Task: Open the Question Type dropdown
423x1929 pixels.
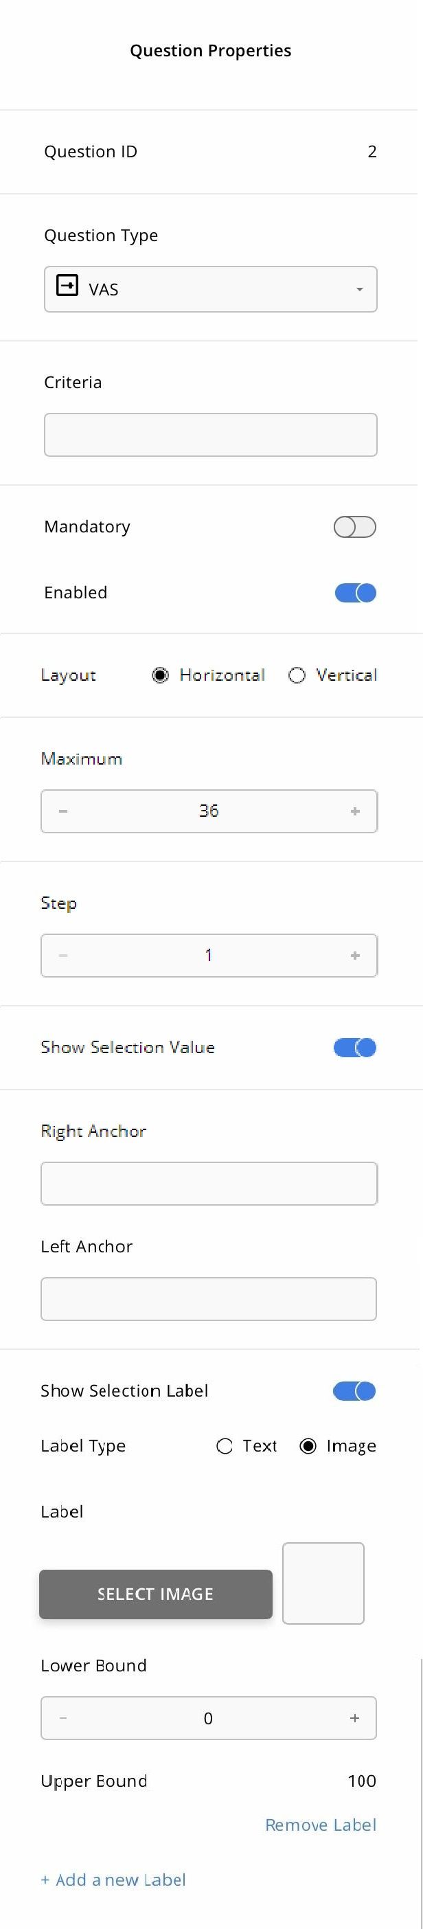Action: tap(210, 289)
